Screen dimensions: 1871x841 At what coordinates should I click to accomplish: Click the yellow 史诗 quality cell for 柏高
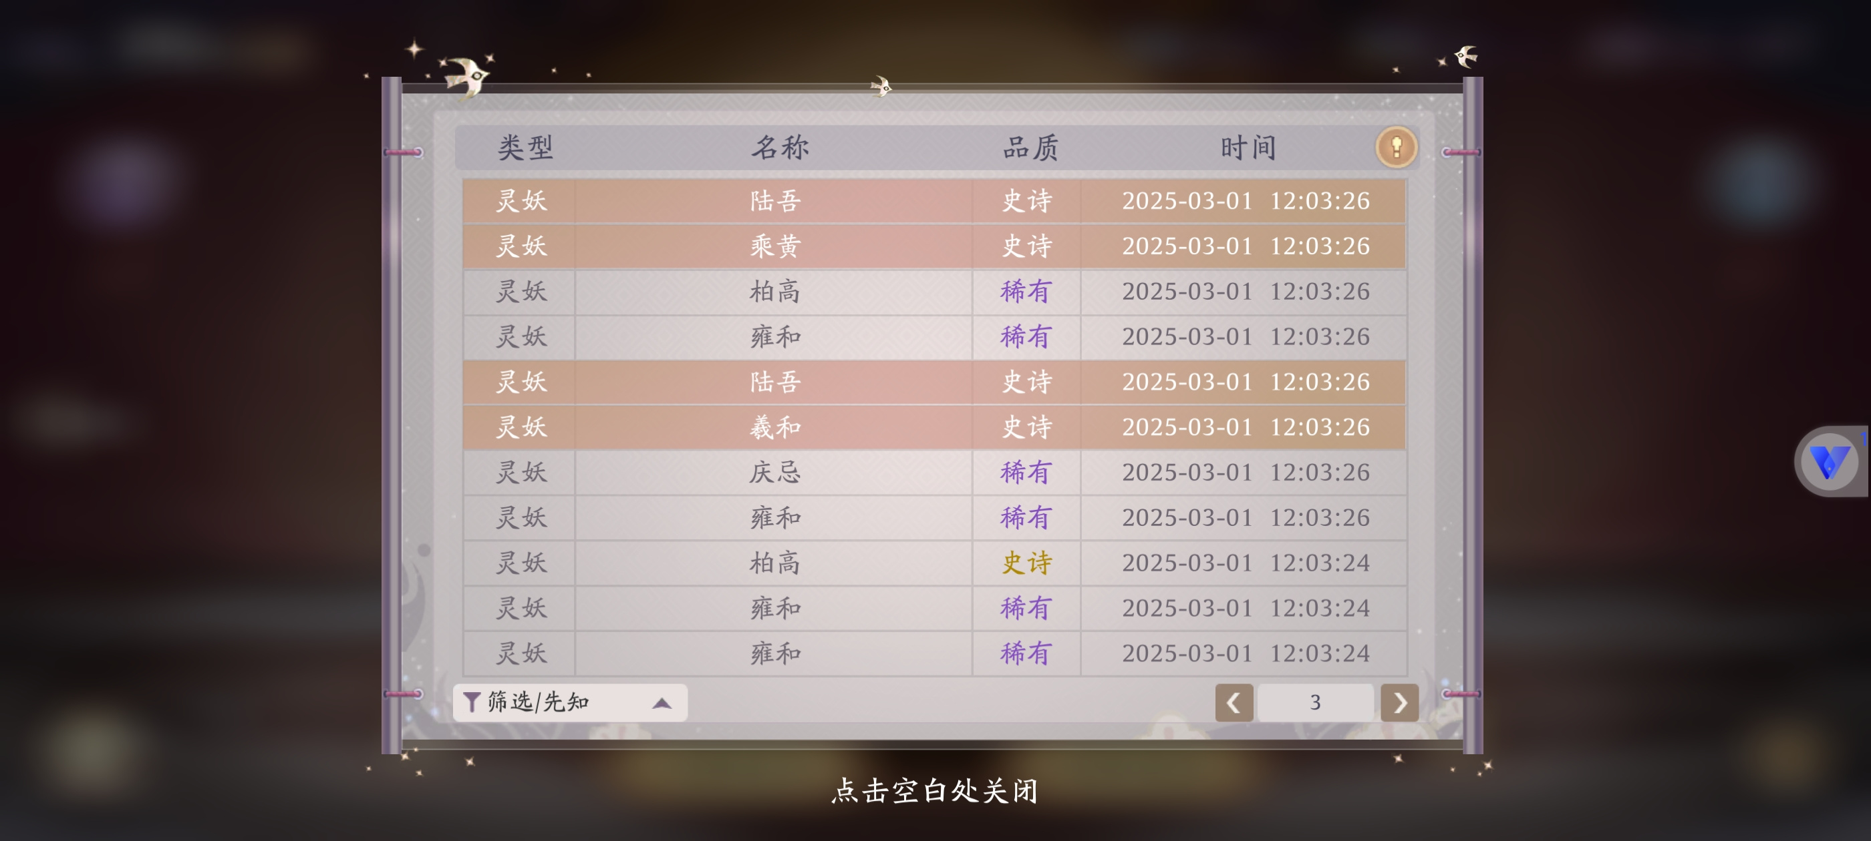[1026, 563]
